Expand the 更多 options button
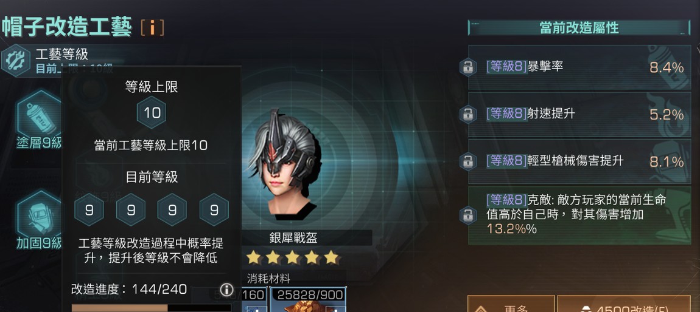 coord(511,304)
